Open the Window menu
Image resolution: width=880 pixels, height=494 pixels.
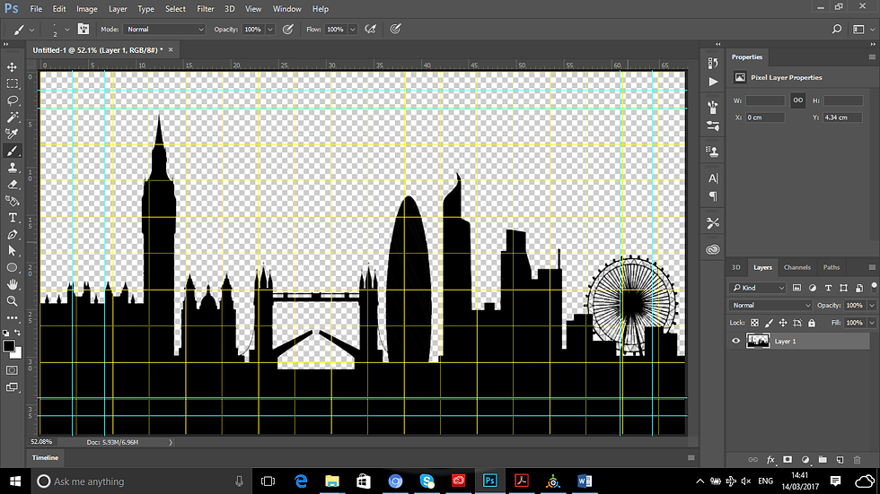(x=286, y=9)
